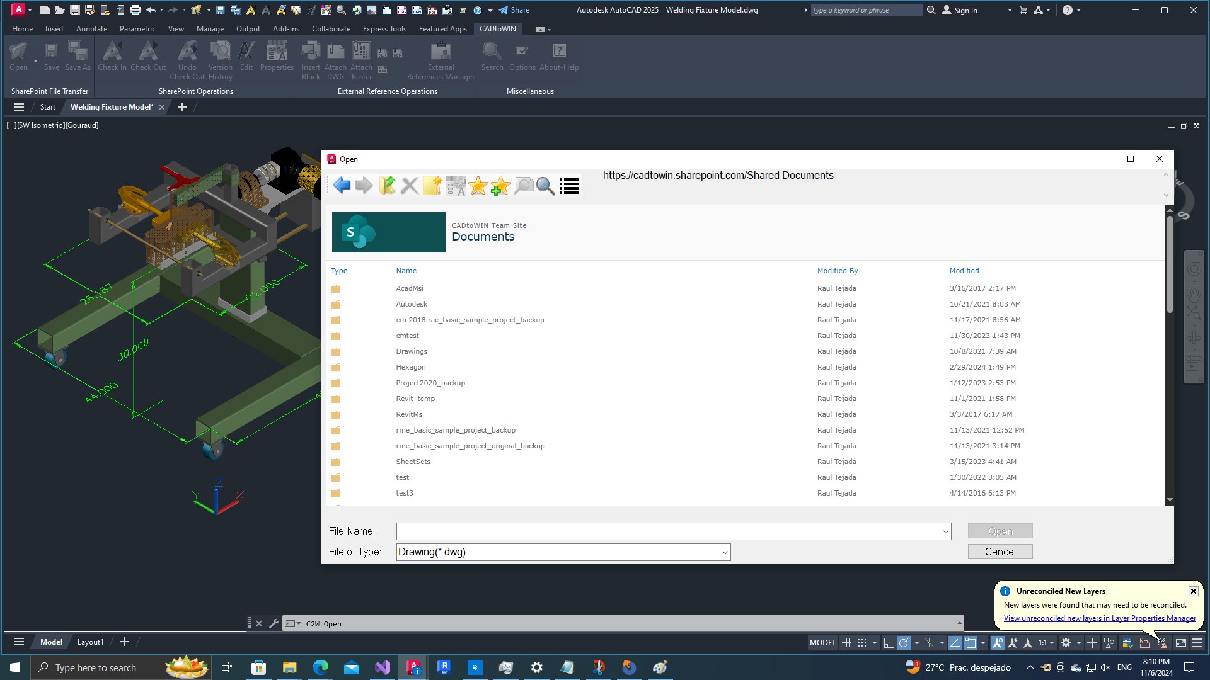Click the magnifying glass Search icon in dialog
1210x680 pixels.
(546, 186)
